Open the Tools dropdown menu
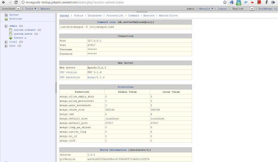278x162 pixels. (30, 9)
